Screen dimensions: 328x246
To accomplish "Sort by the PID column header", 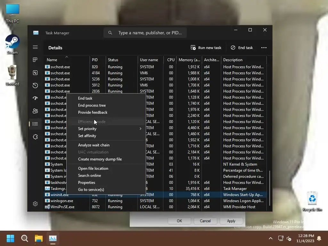I will (x=98, y=60).
